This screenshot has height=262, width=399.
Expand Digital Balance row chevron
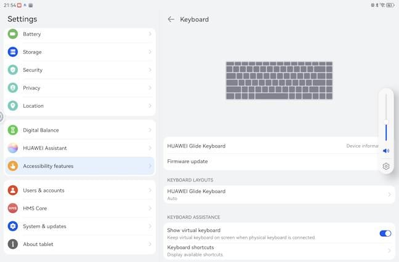coord(150,130)
